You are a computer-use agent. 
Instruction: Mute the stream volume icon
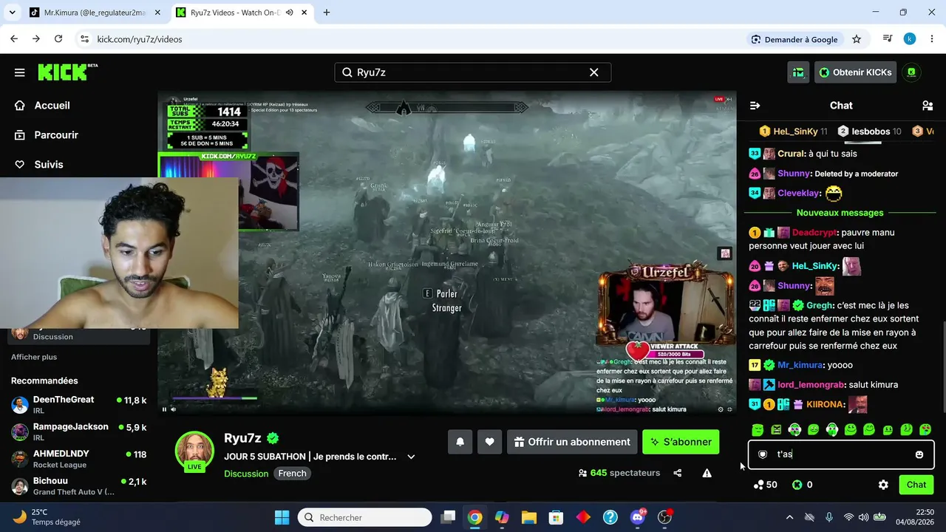tap(174, 409)
